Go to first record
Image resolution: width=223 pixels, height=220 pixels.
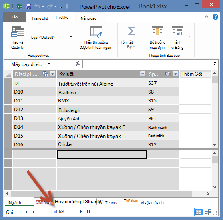click(x=26, y=212)
